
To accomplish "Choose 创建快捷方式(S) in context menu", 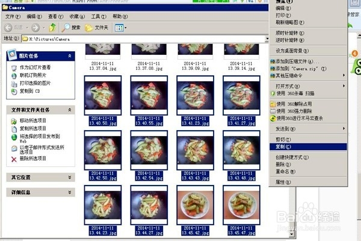I will pyautogui.click(x=308, y=157).
